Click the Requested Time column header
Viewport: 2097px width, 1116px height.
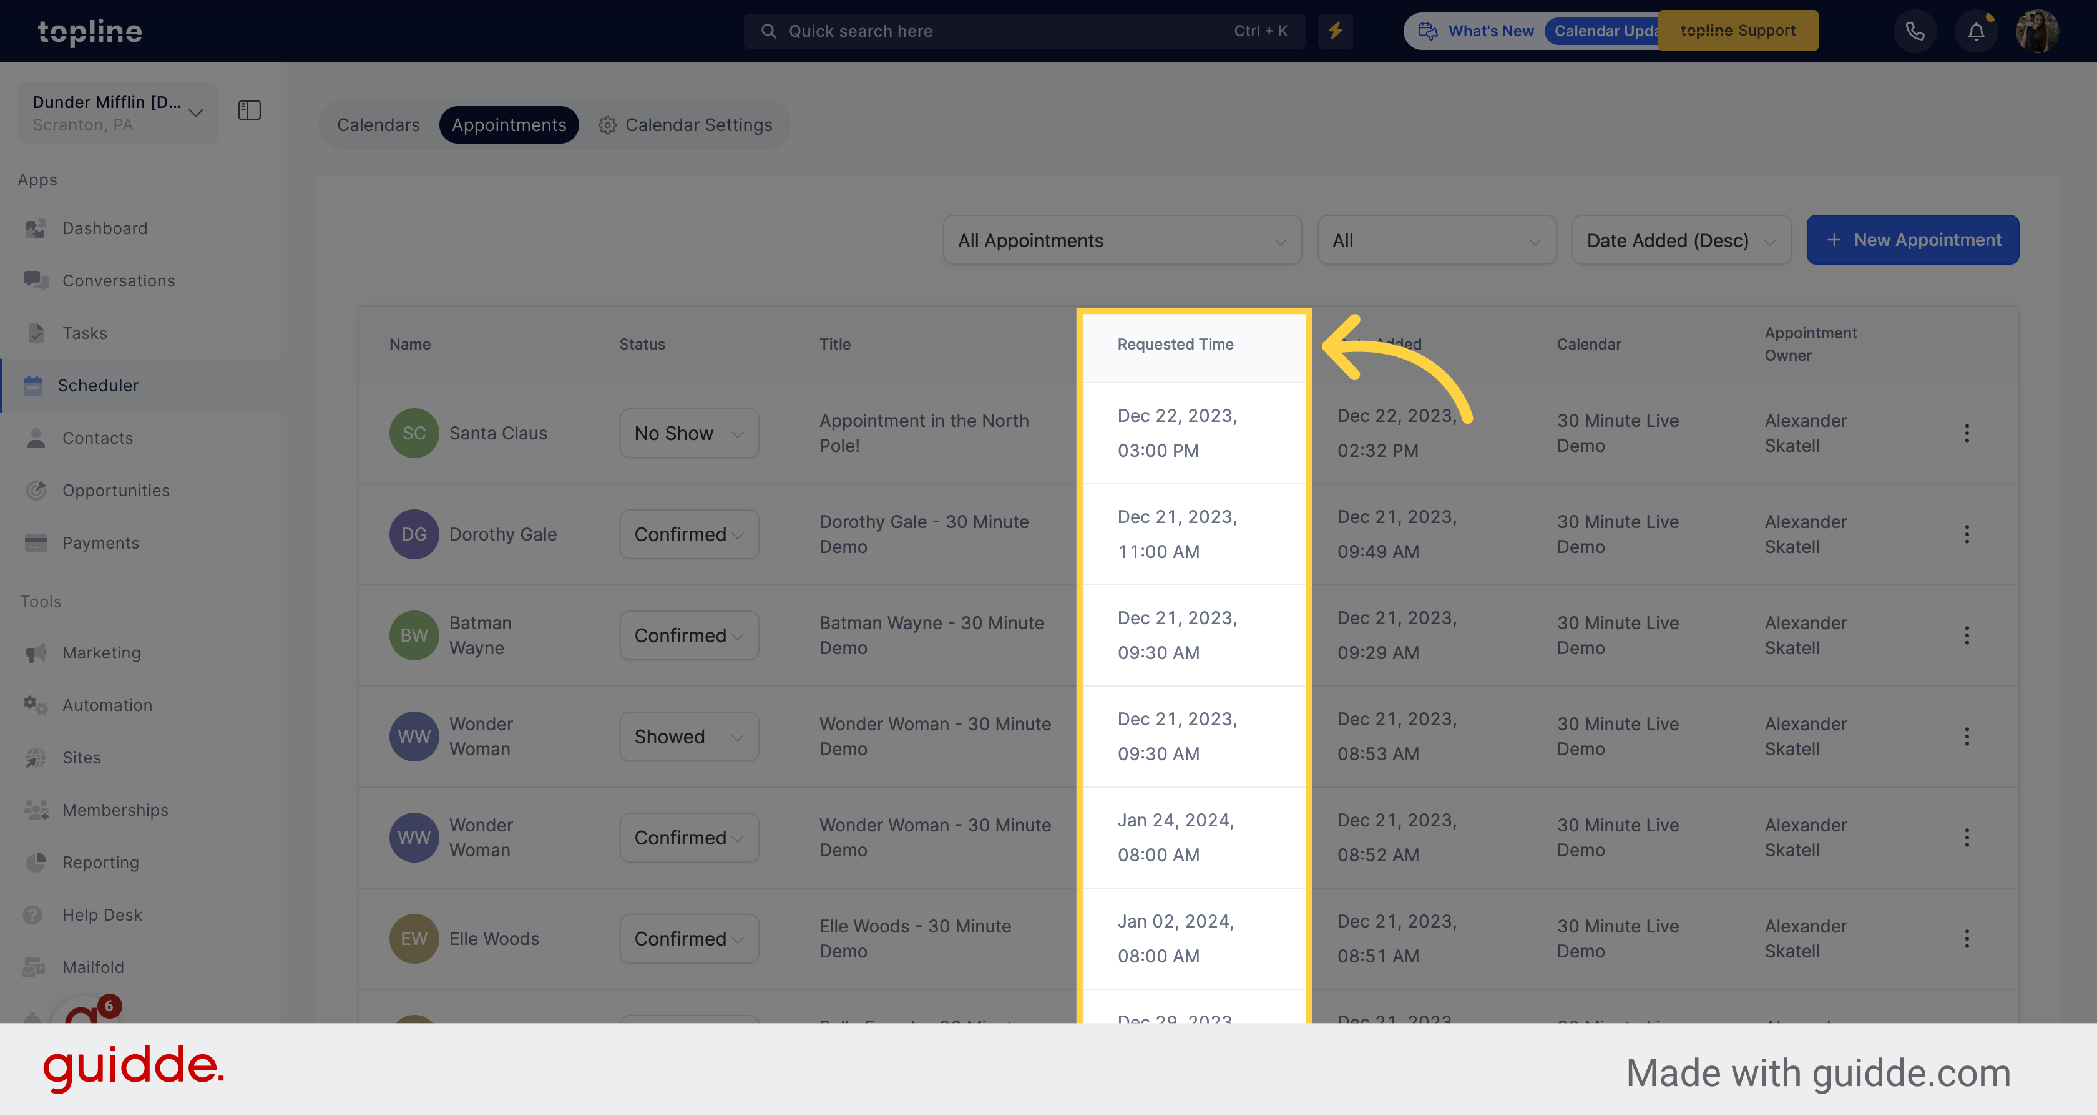[x=1175, y=345]
